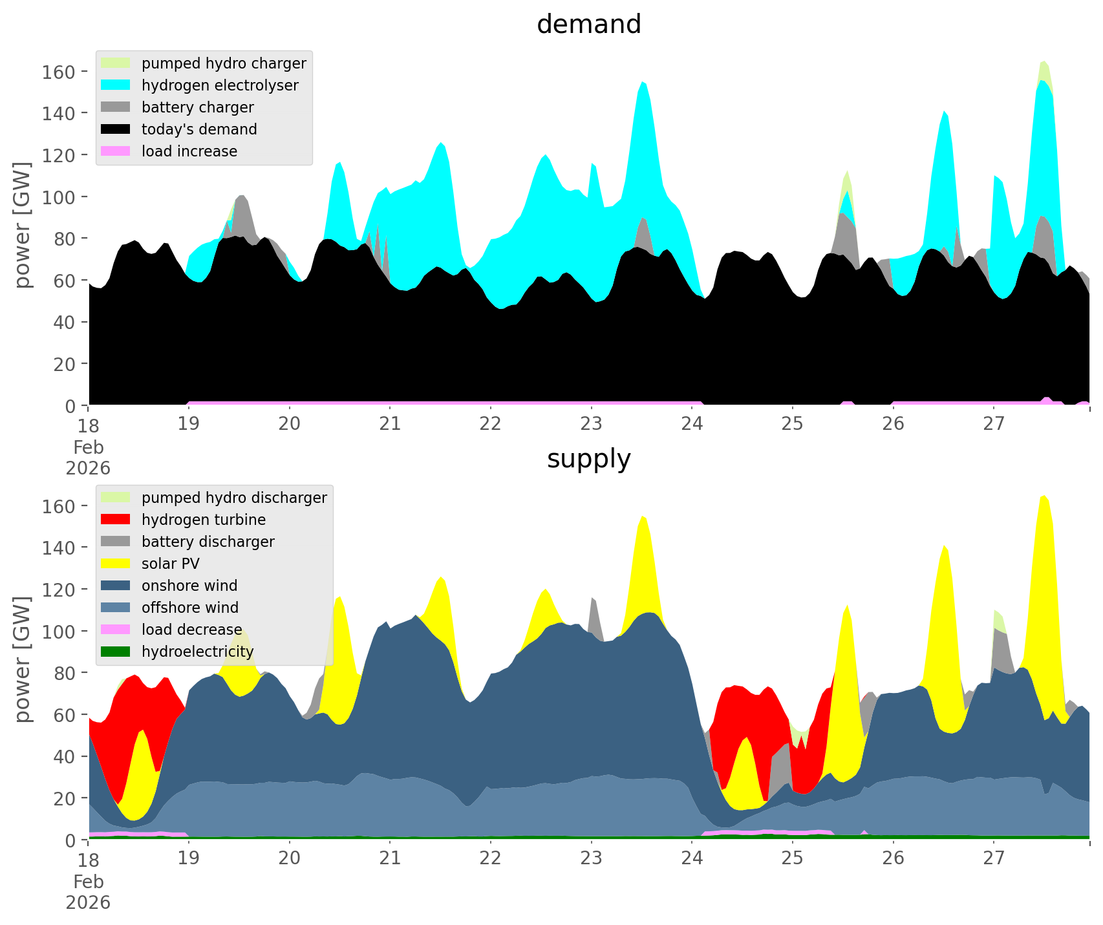Click the green hydroelectricity legend swatch

tap(116, 652)
